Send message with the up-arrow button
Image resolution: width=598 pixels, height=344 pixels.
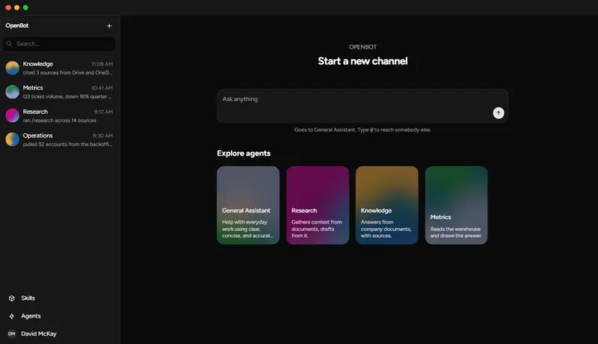tap(499, 113)
